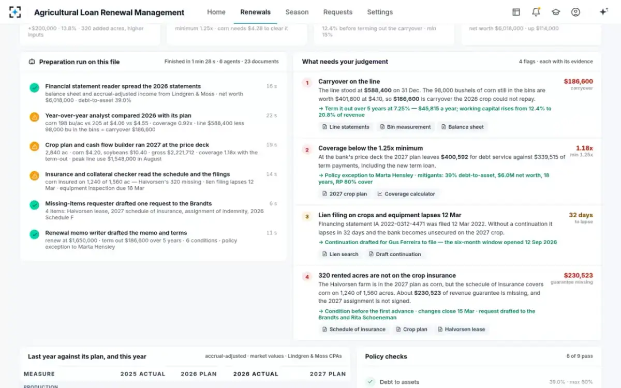Open the Line statements evidence chip
This screenshot has width=621, height=388.
[346, 127]
